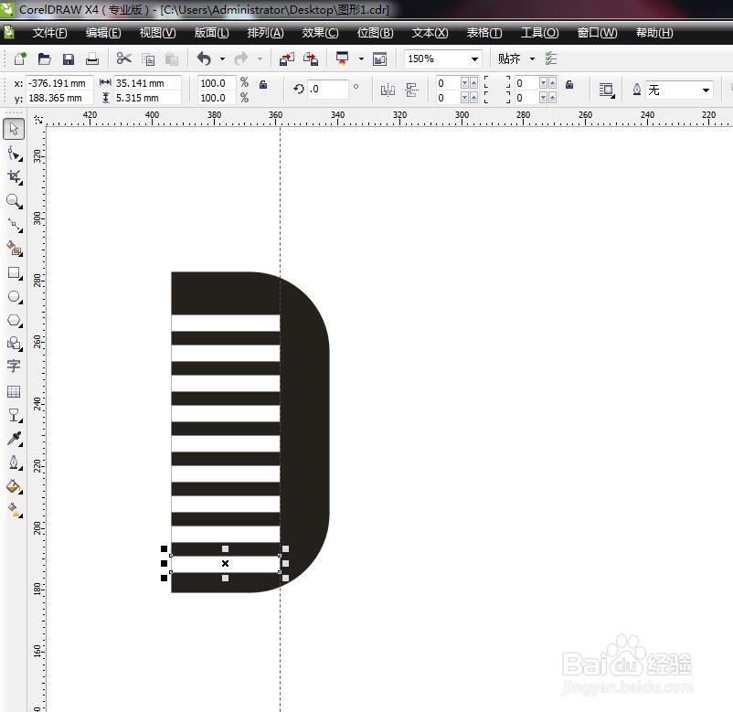Select the Smart Fill tool

[x=15, y=249]
